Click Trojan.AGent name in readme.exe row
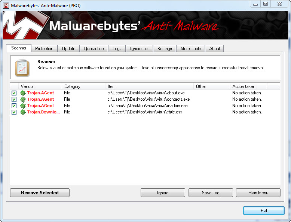 (40, 106)
